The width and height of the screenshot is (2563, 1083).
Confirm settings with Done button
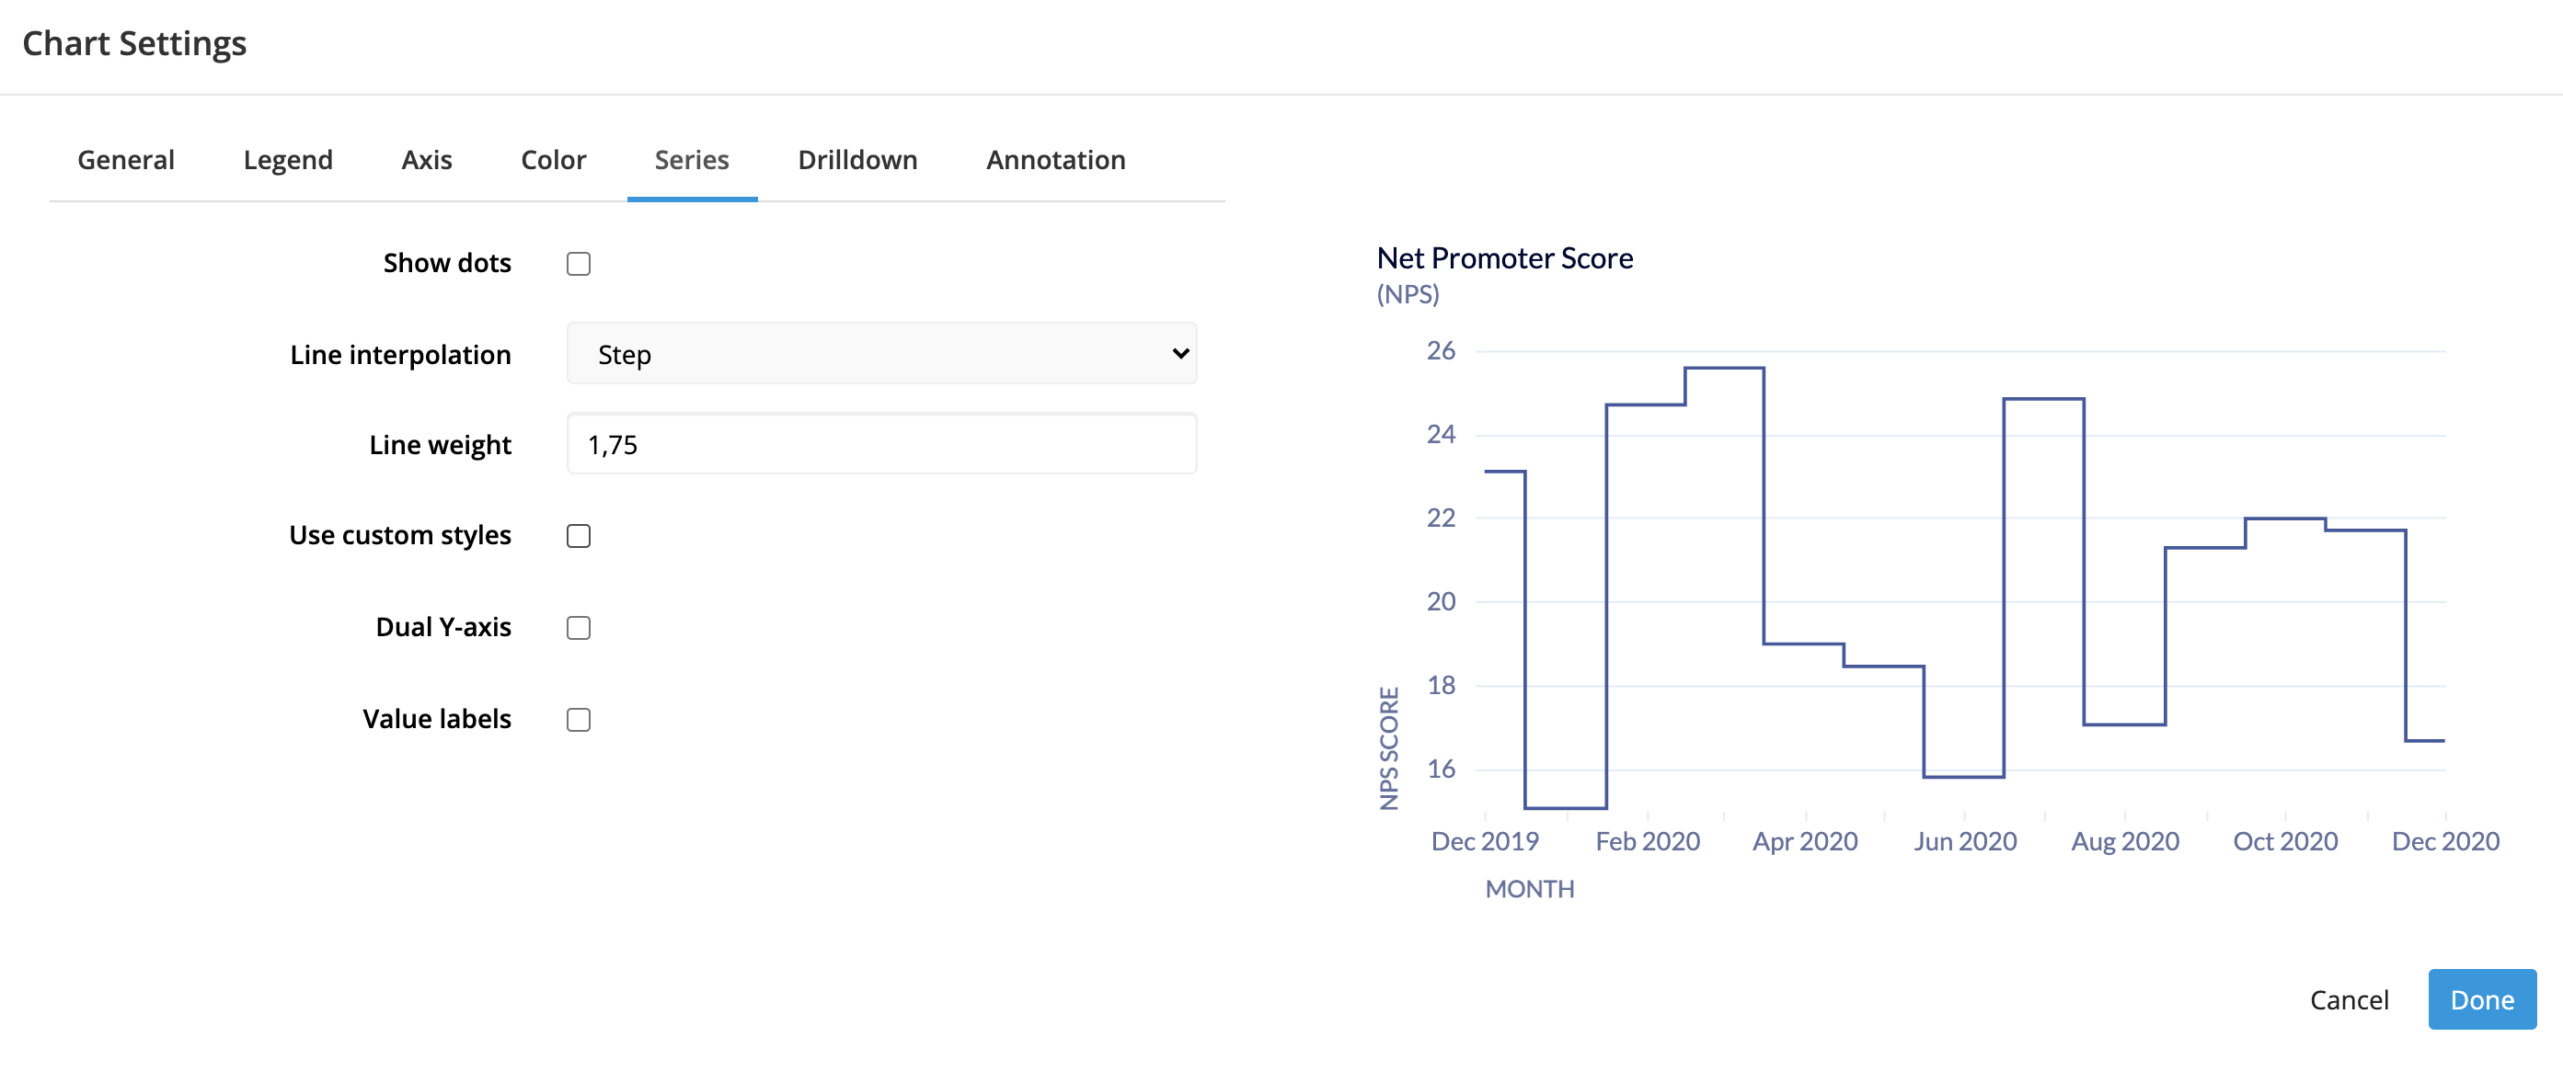point(2482,999)
